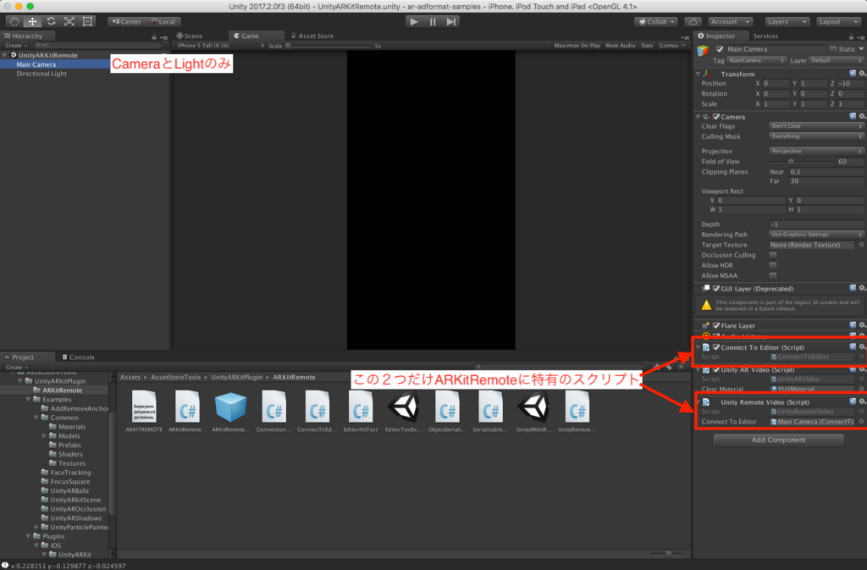Screen dimensions: 867x570
Task: Open Layout dropdown in toolbar
Action: click(x=837, y=21)
